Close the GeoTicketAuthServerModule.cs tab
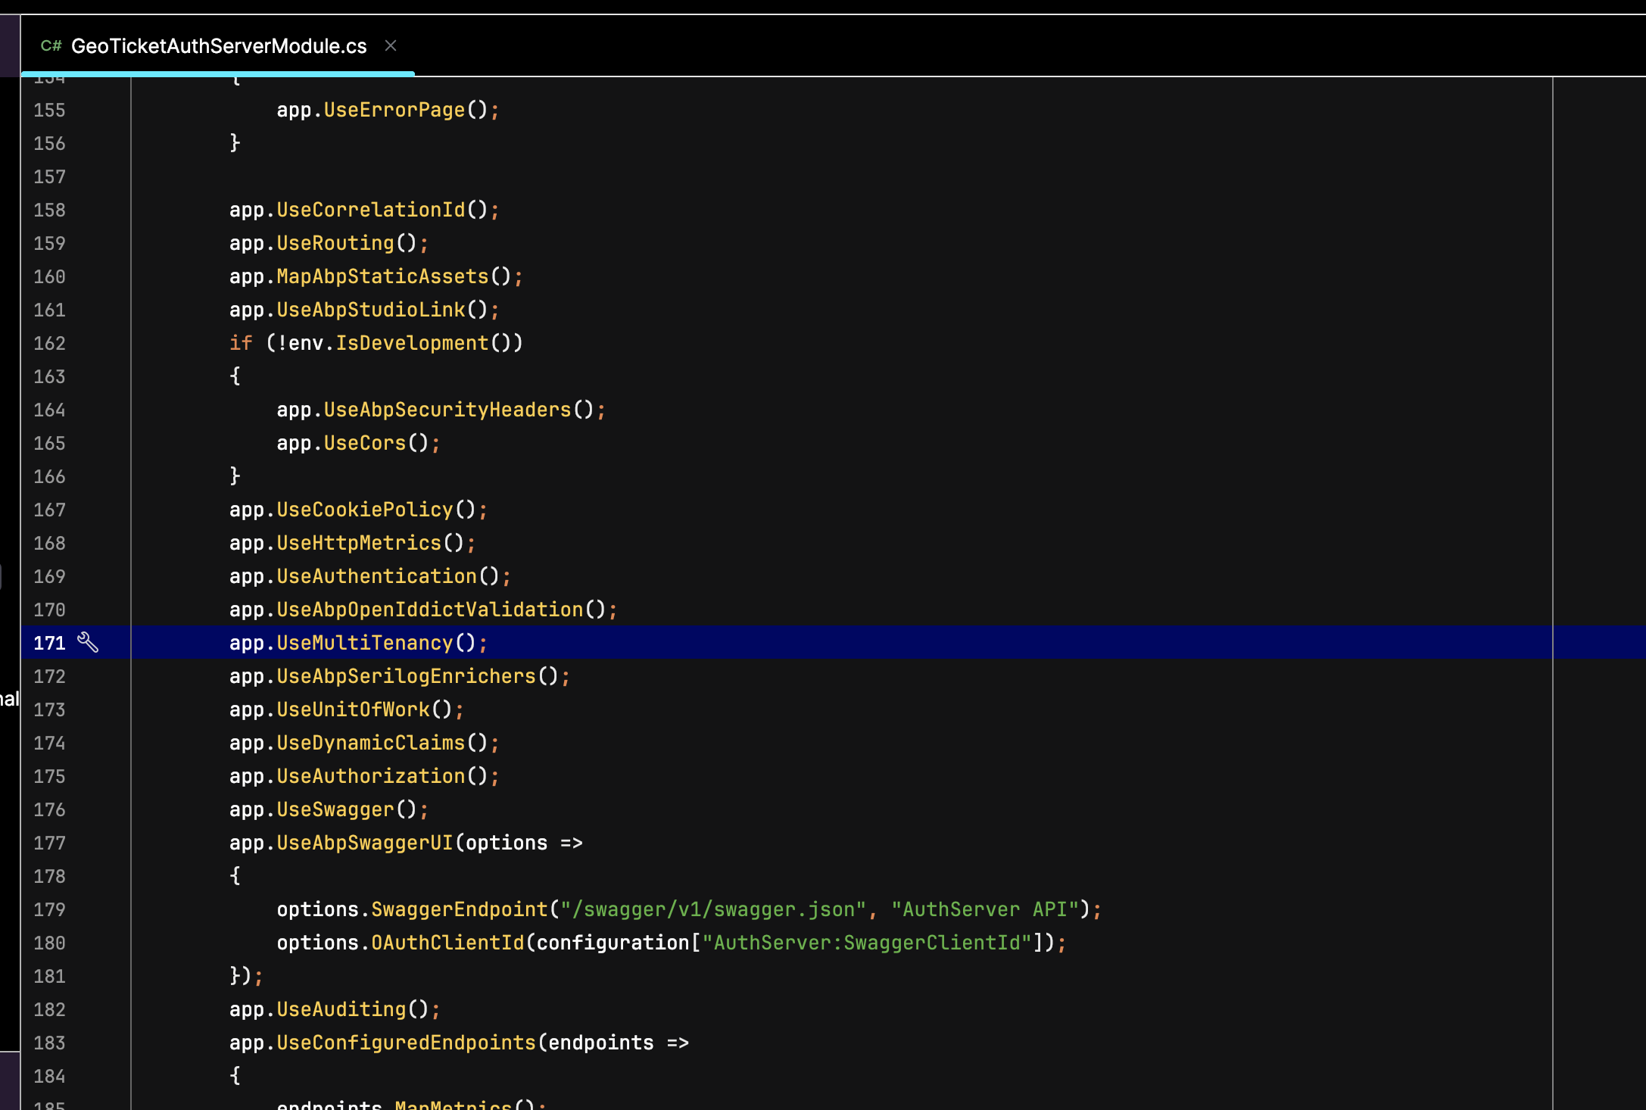 click(x=391, y=45)
